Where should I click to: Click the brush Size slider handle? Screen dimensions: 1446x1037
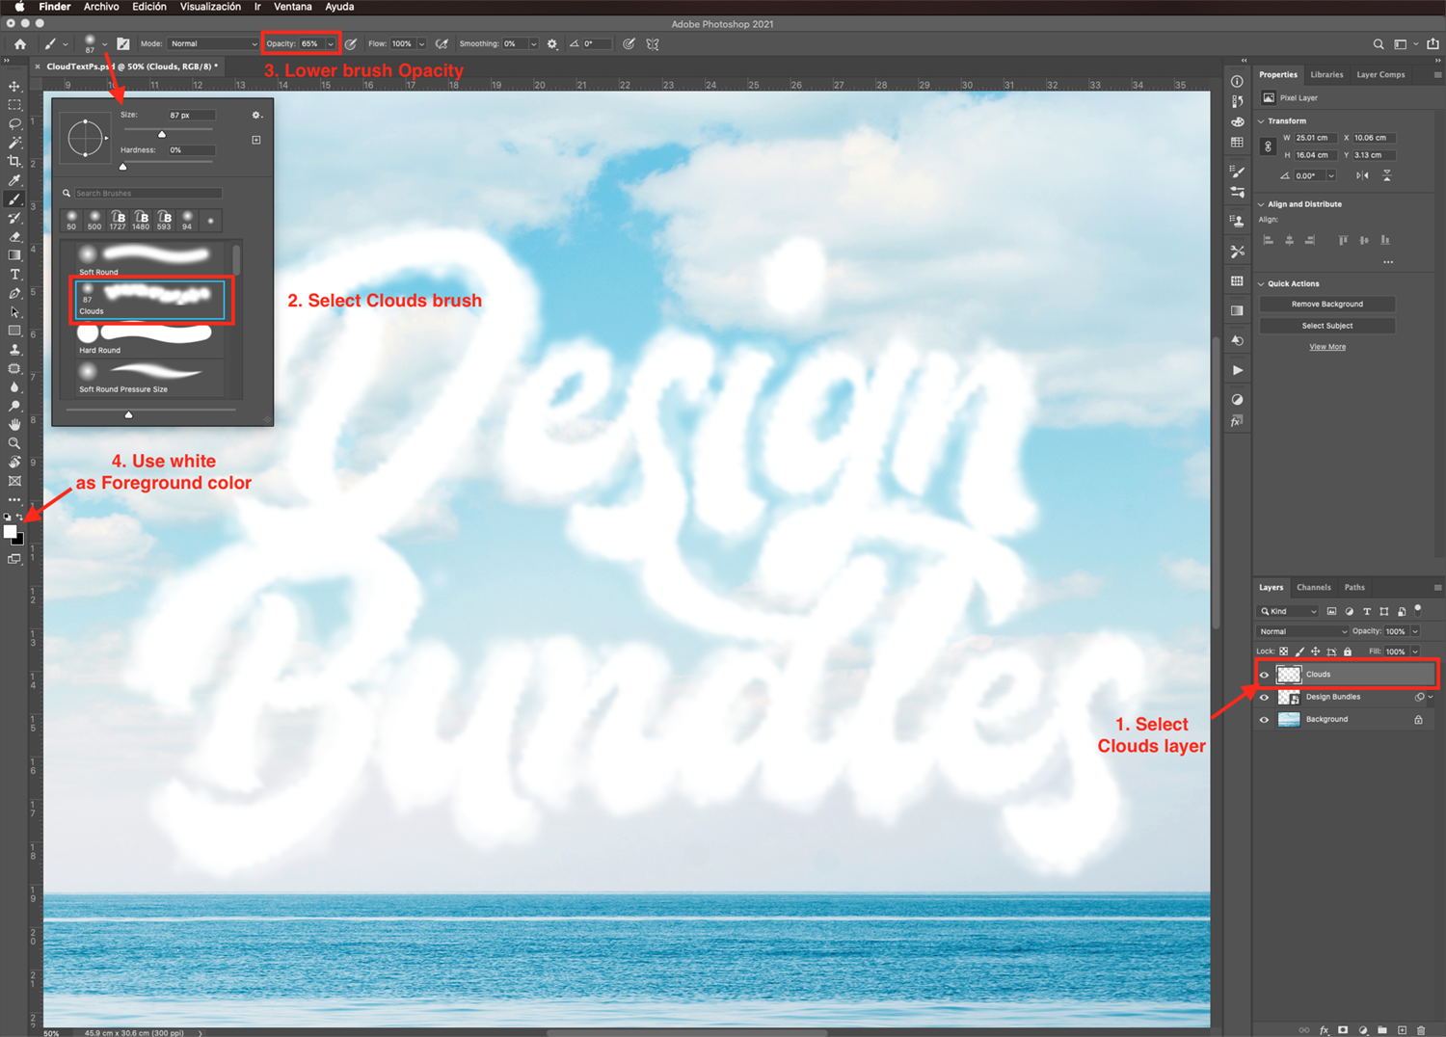162,134
